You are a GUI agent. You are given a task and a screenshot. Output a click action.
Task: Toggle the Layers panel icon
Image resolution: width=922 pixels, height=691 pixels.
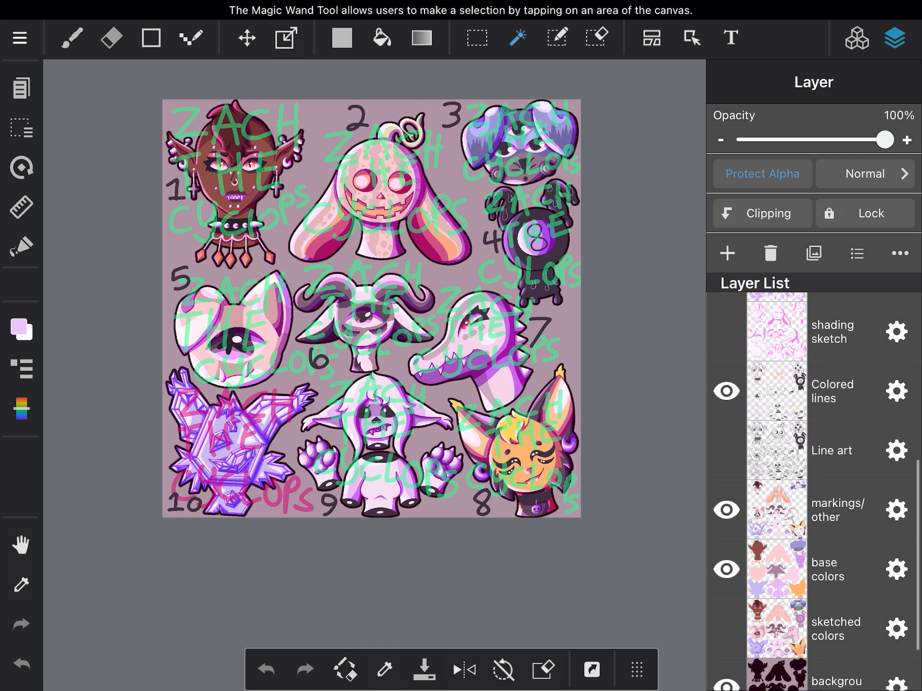click(895, 38)
